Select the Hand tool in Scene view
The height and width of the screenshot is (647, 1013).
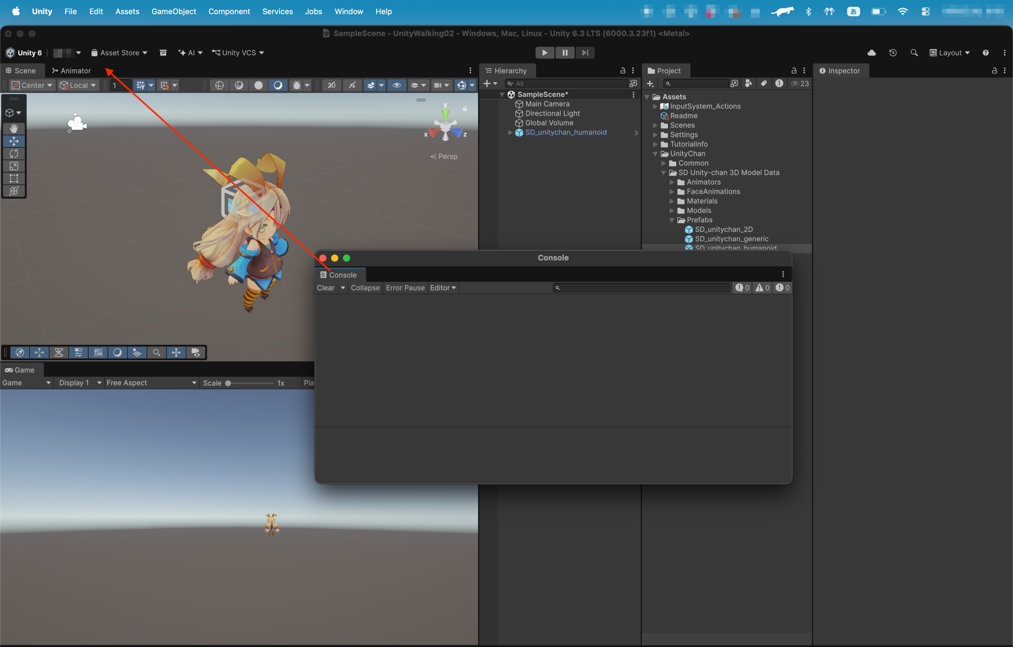[14, 128]
